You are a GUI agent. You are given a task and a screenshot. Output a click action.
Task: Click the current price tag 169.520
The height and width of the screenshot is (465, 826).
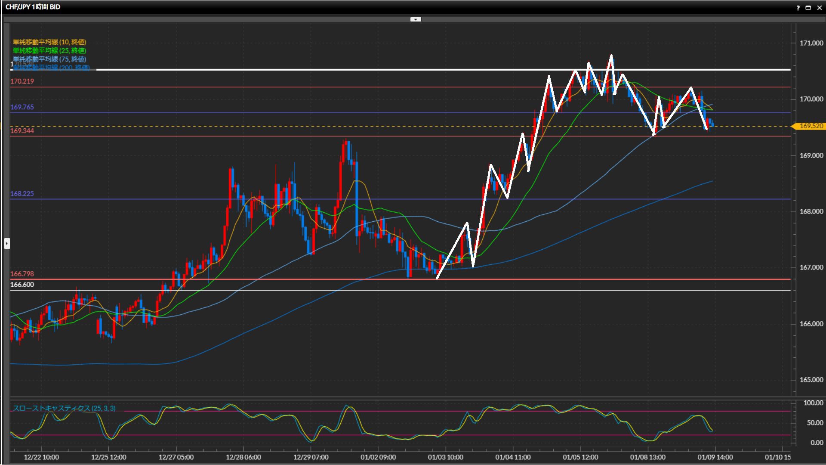[x=811, y=126]
